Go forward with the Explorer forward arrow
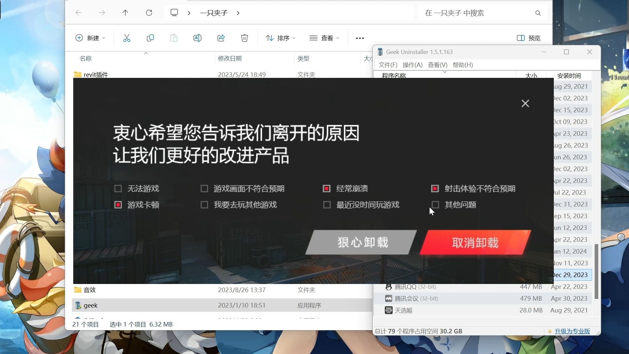 click(102, 13)
